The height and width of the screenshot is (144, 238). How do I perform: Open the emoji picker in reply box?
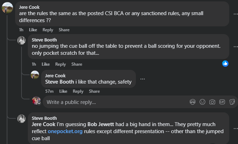[x=202, y=102]
